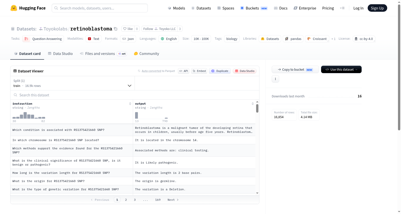The height and width of the screenshot is (214, 401).
Task: Click the English language tag
Action: click(x=169, y=39)
